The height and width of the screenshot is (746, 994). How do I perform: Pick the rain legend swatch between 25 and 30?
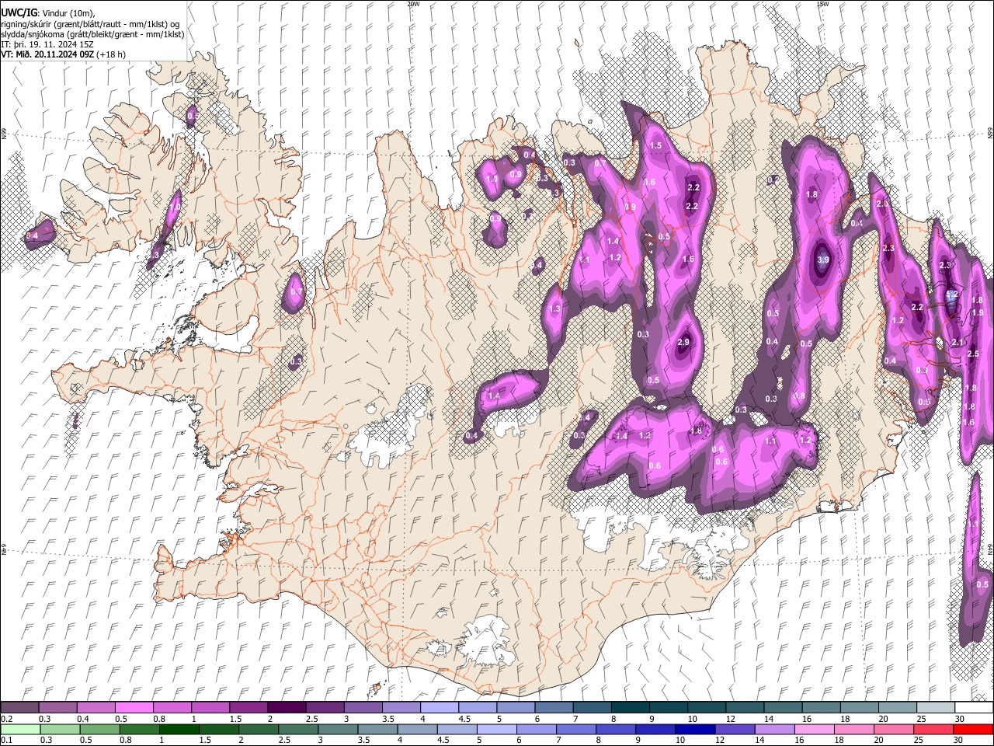click(x=933, y=729)
